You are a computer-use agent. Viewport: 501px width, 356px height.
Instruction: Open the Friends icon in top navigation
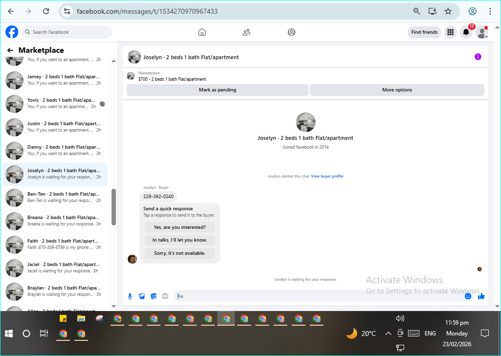tap(247, 32)
